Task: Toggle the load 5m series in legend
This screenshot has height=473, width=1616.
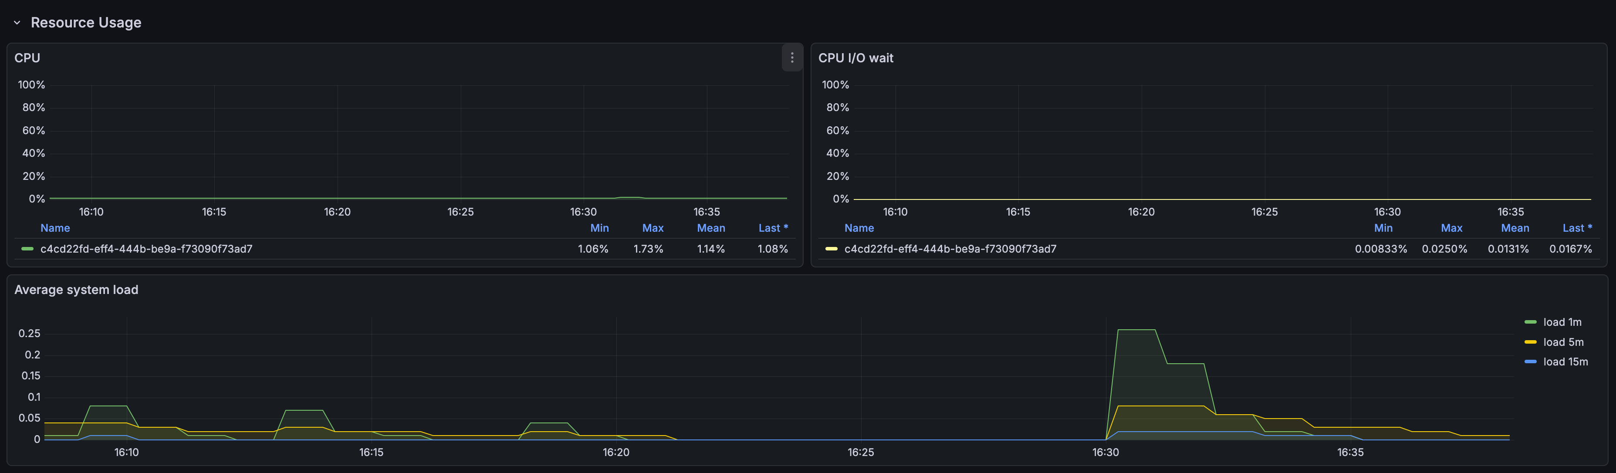Action: click(1563, 342)
